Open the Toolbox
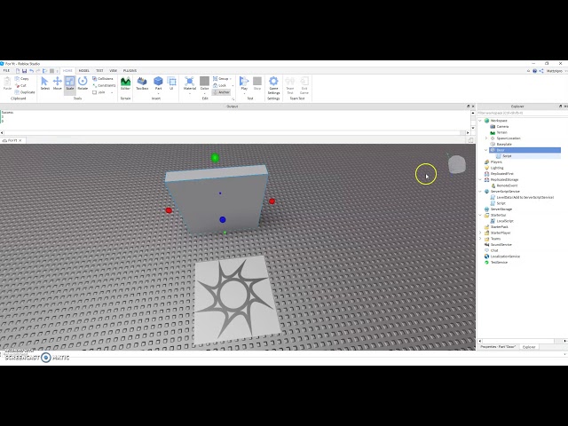The height and width of the screenshot is (426, 568). [142, 83]
